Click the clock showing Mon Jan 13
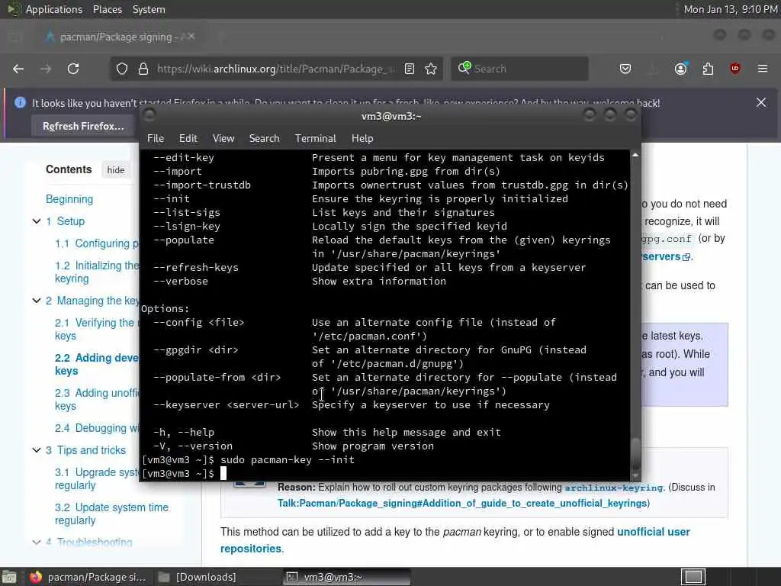This screenshot has height=586, width=781. click(730, 9)
